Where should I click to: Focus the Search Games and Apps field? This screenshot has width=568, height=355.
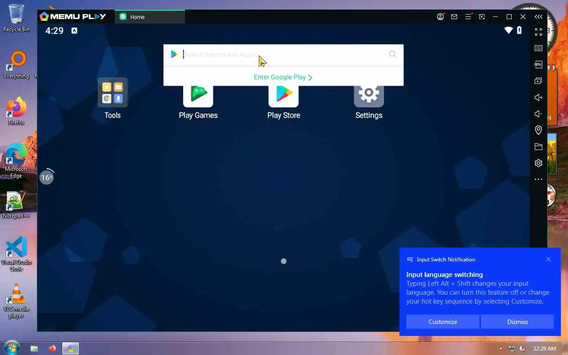pyautogui.click(x=284, y=54)
